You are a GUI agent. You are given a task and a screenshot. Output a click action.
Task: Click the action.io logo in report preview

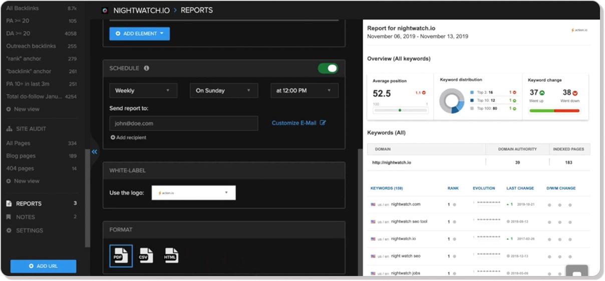[x=579, y=30]
